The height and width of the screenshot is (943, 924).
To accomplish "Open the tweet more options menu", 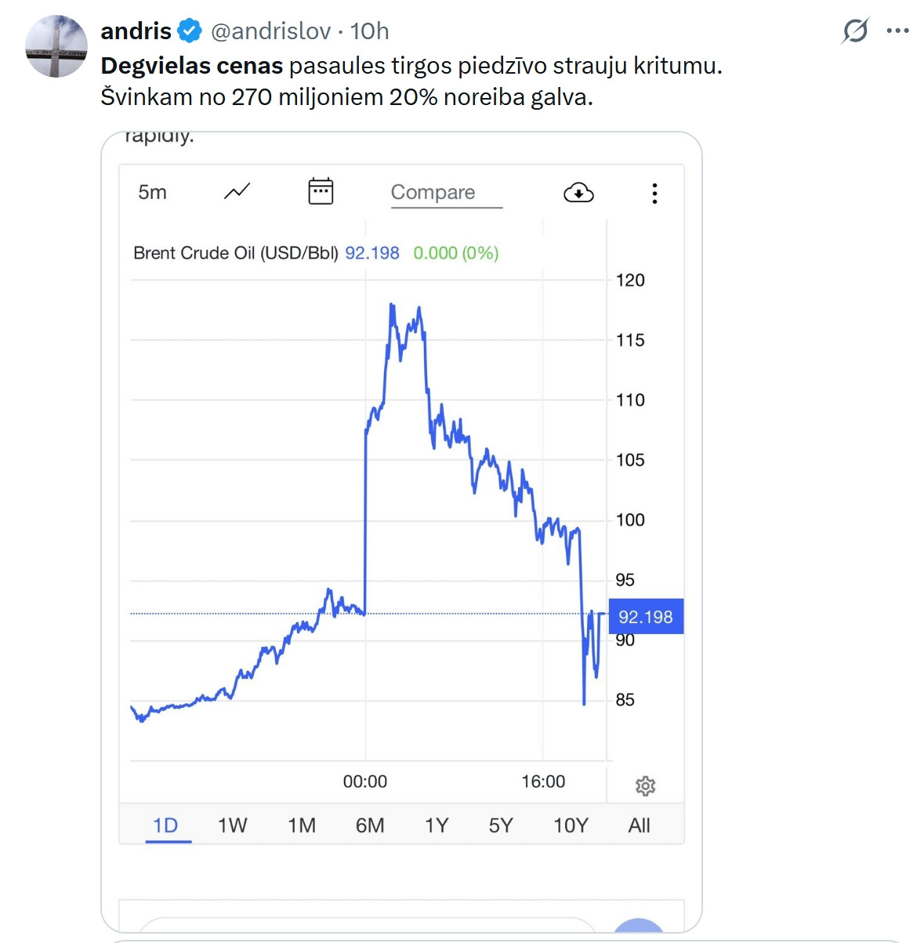I will (x=897, y=31).
